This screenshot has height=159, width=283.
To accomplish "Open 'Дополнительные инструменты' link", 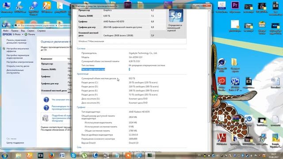I will pos(15,72).
